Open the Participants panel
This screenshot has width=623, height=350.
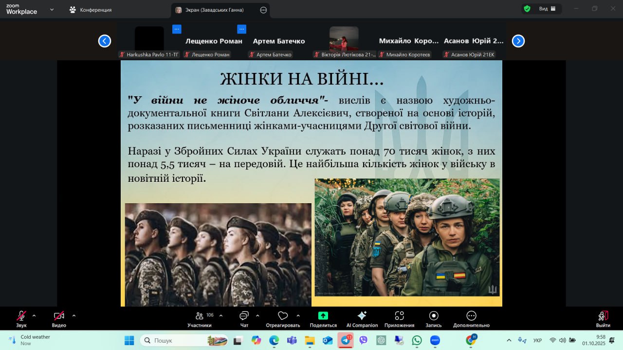click(x=200, y=318)
